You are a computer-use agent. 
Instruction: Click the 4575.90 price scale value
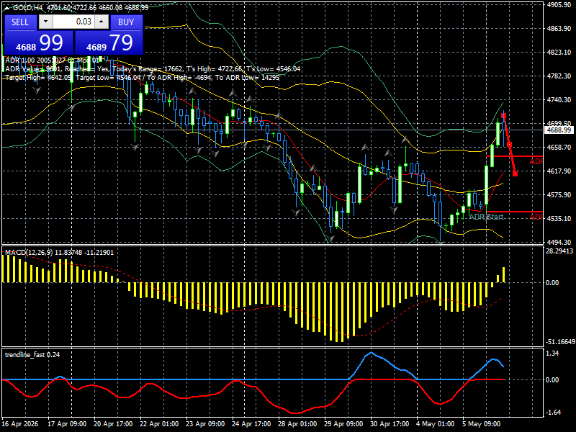point(559,194)
